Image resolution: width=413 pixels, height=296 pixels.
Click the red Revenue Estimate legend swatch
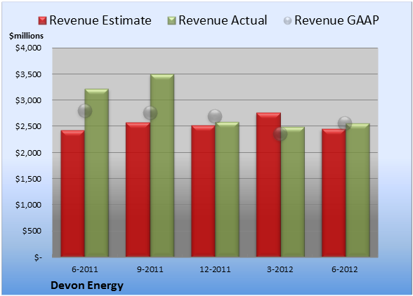click(42, 20)
